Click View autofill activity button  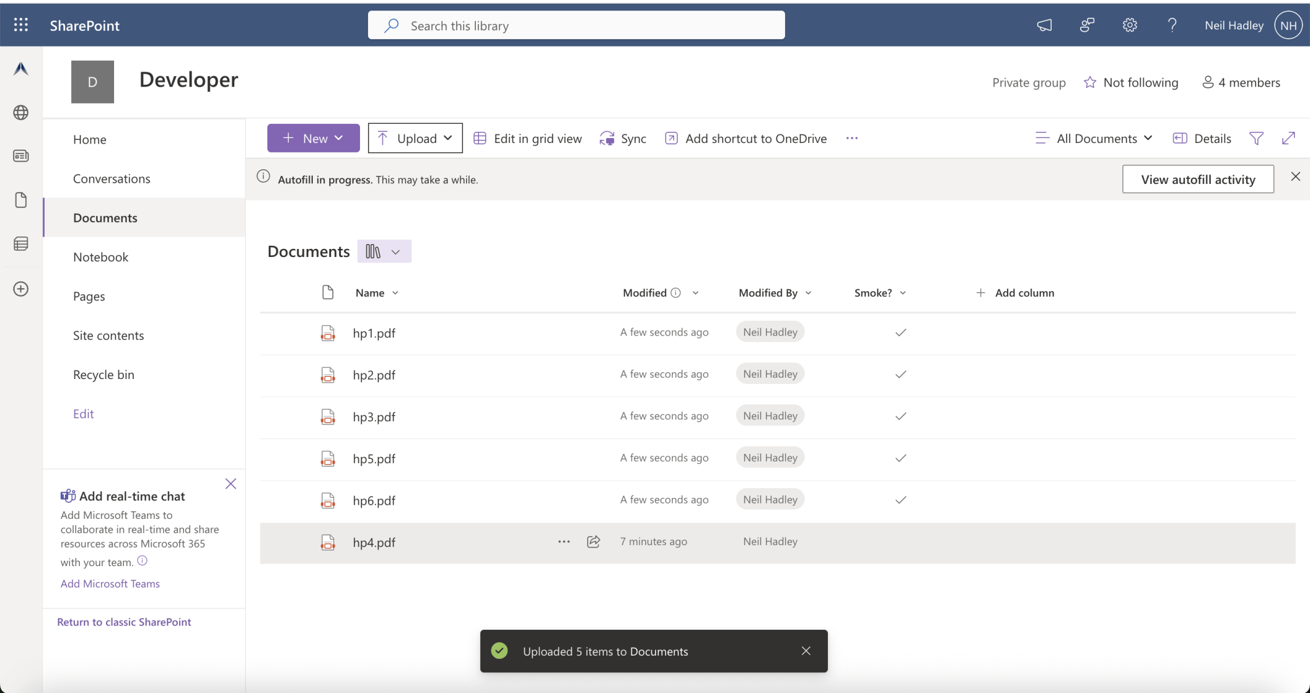(x=1197, y=179)
